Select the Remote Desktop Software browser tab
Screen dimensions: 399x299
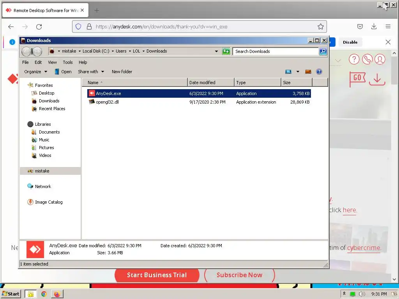[x=45, y=11]
